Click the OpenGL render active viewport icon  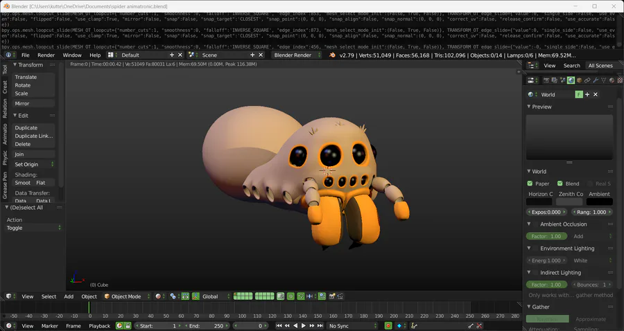pos(332,296)
